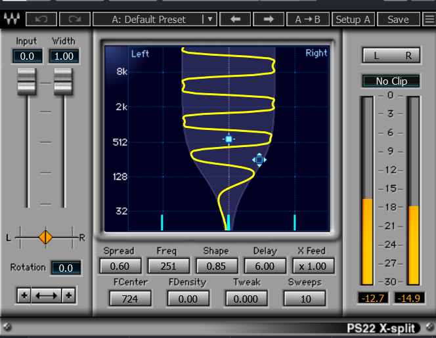Click the 128 frequency label
The width and height of the screenshot is (436, 338).
tap(120, 177)
